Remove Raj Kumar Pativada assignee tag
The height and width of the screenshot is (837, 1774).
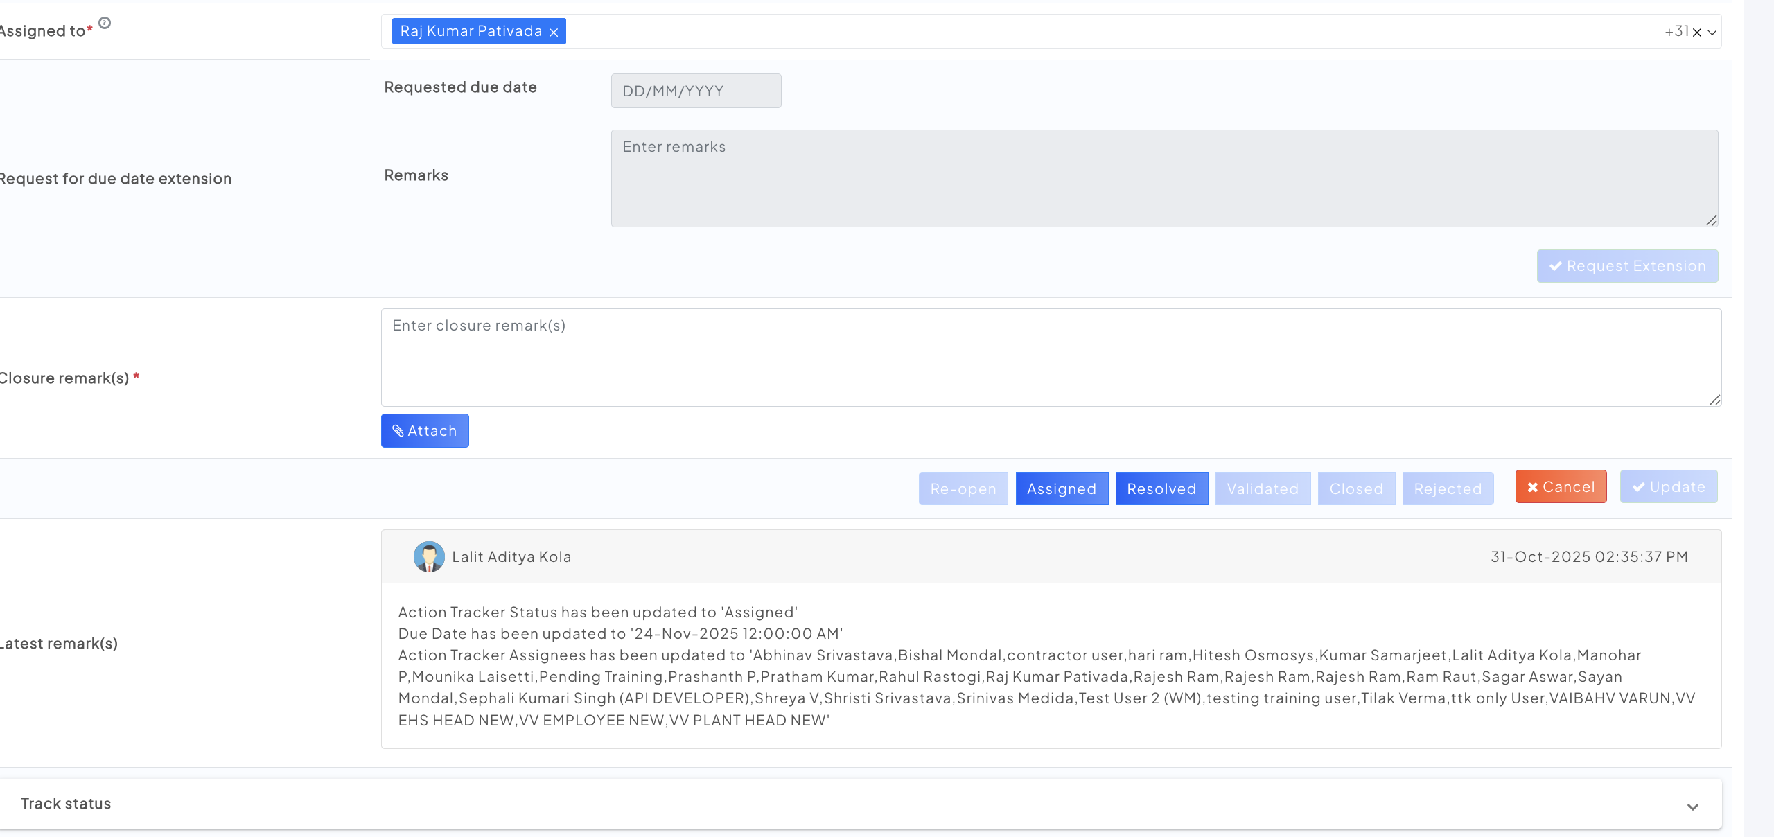point(553,32)
